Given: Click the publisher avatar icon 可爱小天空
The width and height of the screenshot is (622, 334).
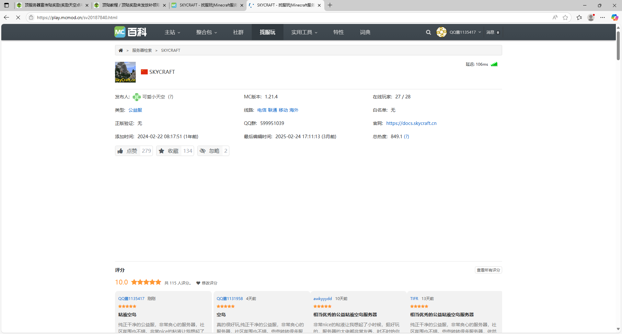Looking at the screenshot, I should 136,97.
